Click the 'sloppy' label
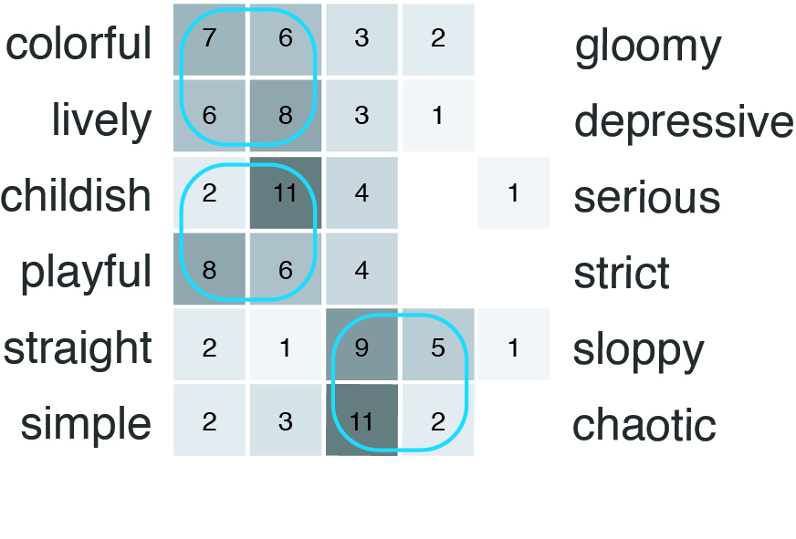The height and width of the screenshot is (539, 796). tap(638, 349)
